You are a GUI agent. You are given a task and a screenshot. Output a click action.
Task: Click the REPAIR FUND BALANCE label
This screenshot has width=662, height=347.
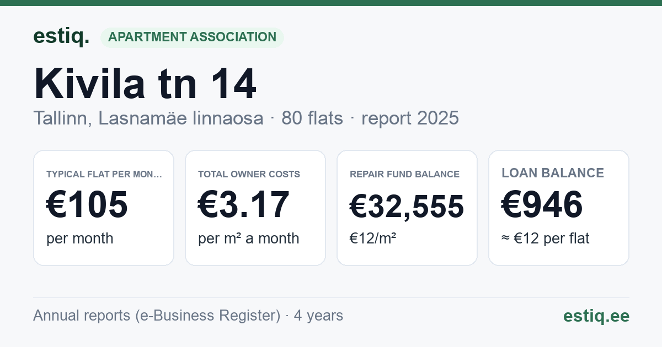405,174
